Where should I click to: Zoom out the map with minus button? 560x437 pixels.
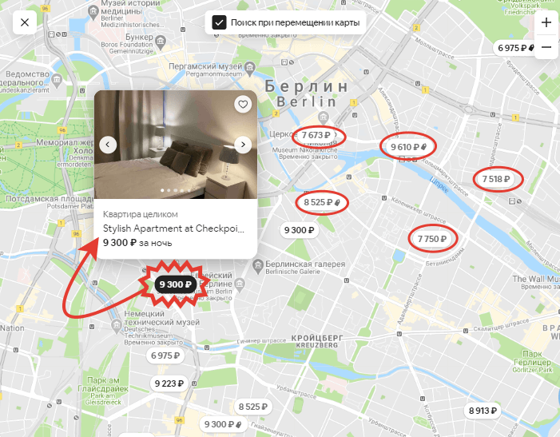click(x=546, y=47)
